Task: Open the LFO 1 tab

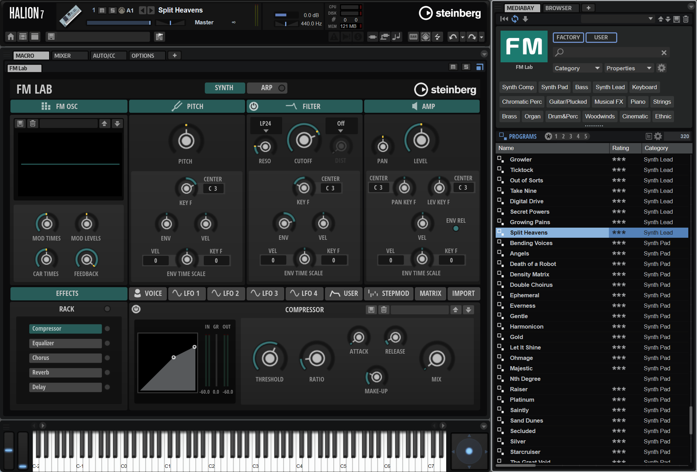Action: (x=186, y=293)
